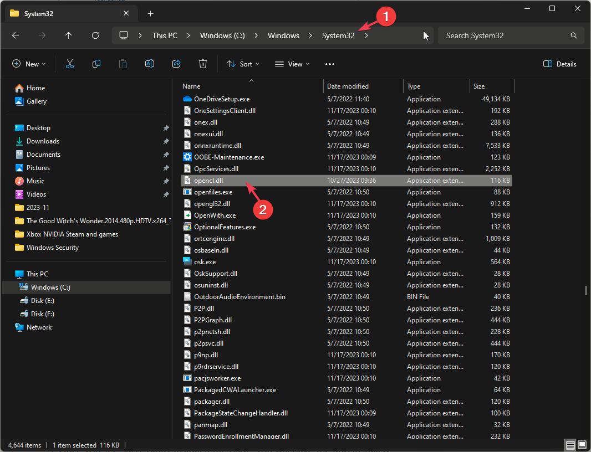Navigate back to previous folder
Image resolution: width=591 pixels, height=452 pixels.
tap(16, 35)
